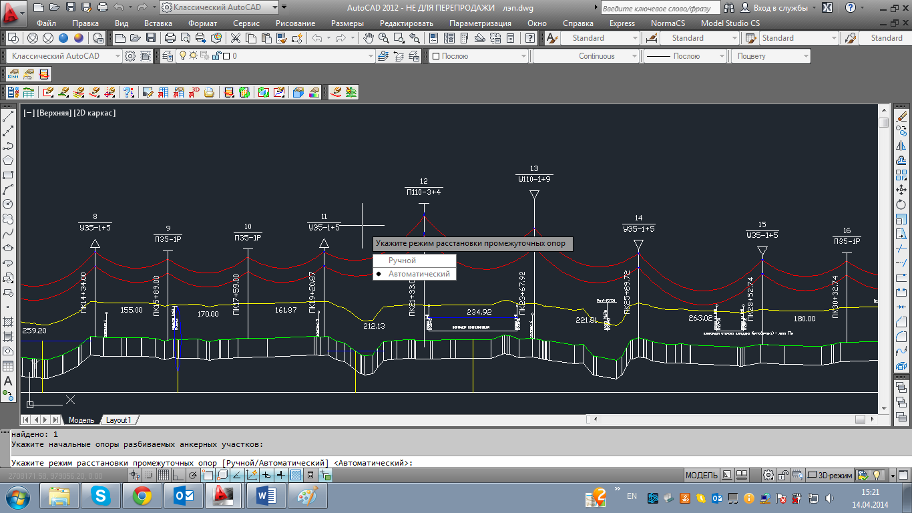Toggle the МОДЕЛЬ status bar button
912x513 pixels.
coord(701,476)
